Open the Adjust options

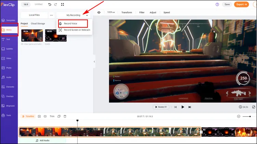coord(153,12)
